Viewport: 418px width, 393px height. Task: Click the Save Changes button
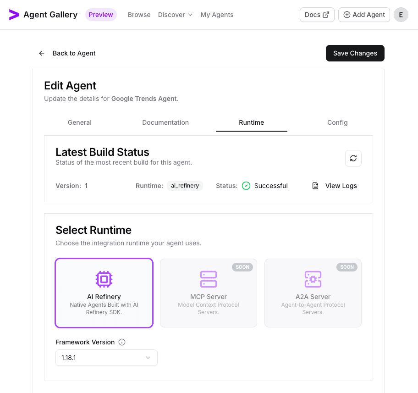(355, 53)
